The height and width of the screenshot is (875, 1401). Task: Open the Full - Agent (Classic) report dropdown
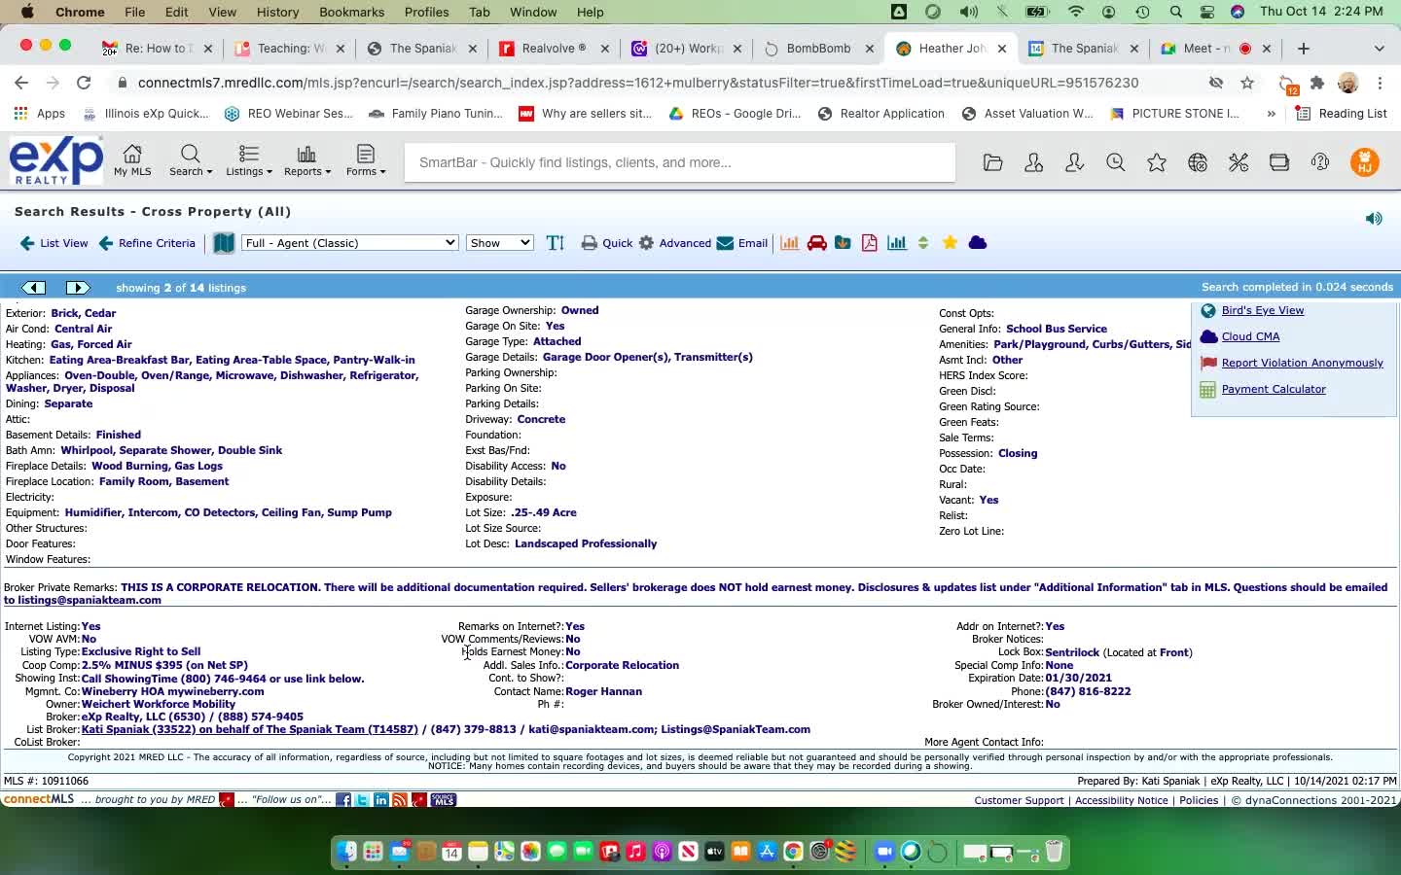click(x=350, y=243)
